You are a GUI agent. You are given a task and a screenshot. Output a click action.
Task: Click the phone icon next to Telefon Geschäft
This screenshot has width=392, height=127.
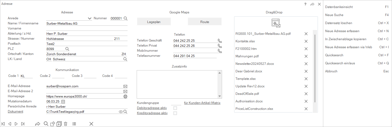[220, 41]
